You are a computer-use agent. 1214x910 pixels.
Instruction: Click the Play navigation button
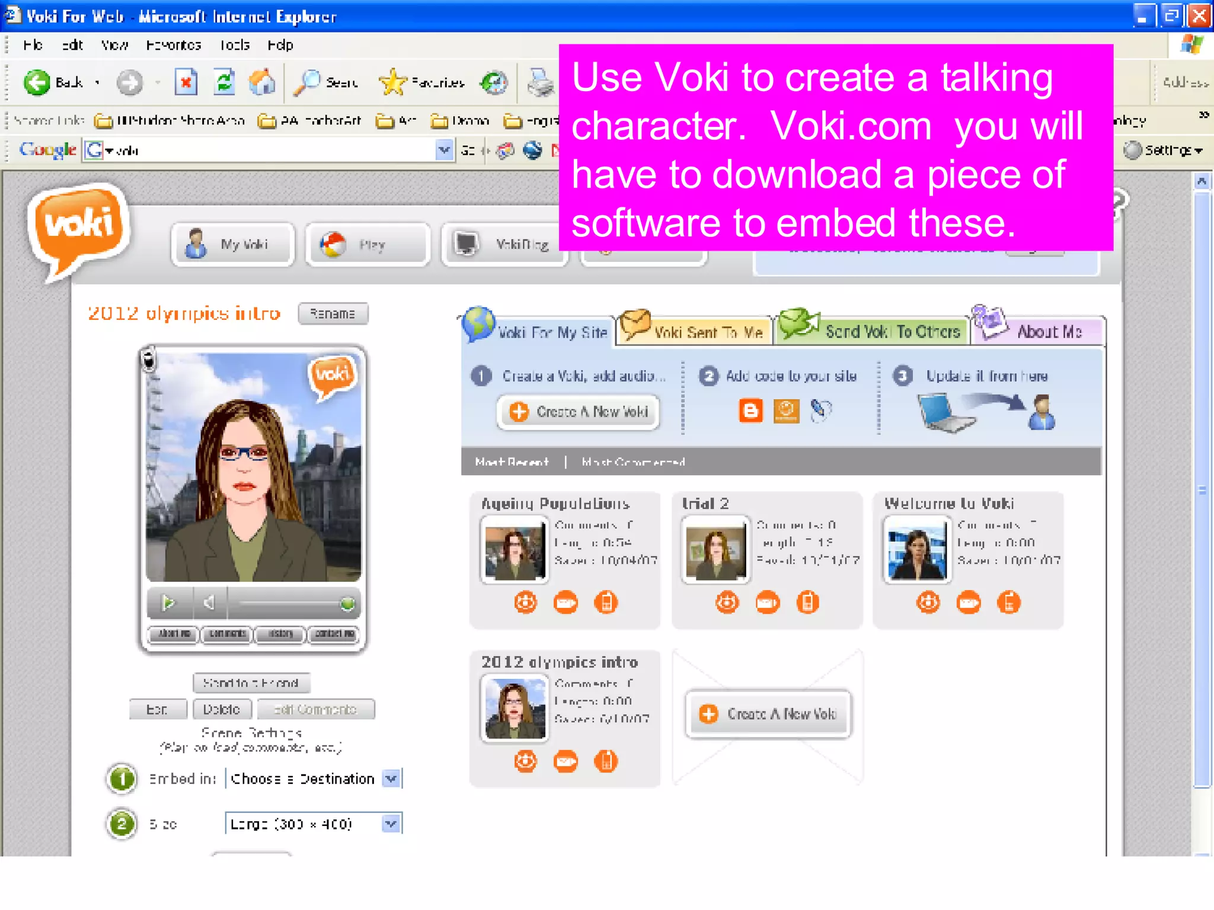(368, 244)
